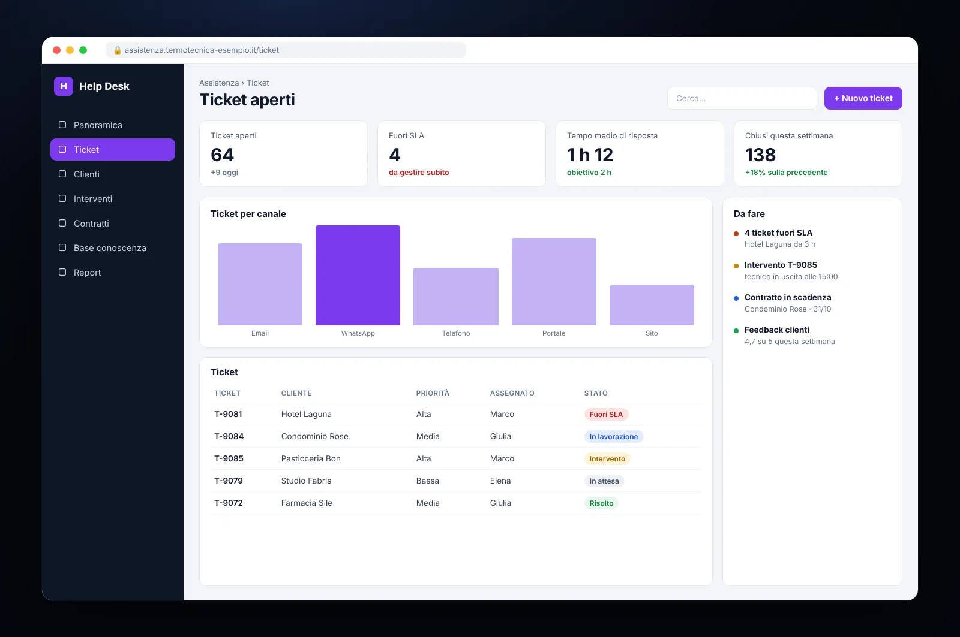
Task: Click the In lavorazione status badge
Action: pos(614,437)
